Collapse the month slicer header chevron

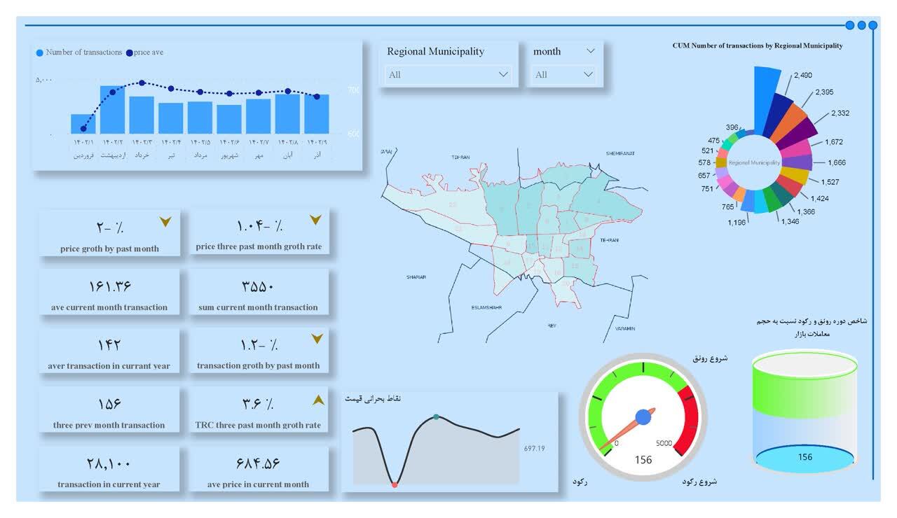590,51
